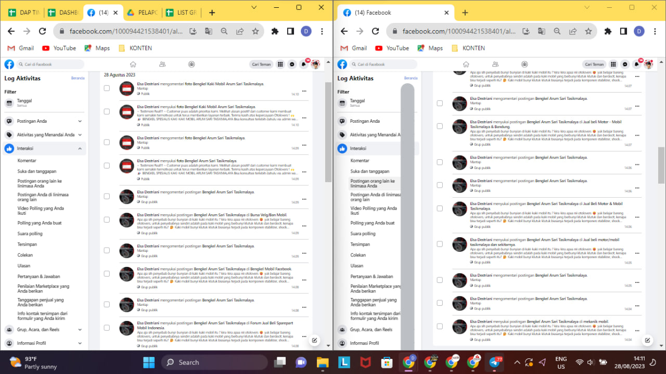The width and height of the screenshot is (666, 374).
Task: Tick 'tasikmalaya dan sekitarnya' entry checkbox
Action: pyautogui.click(x=440, y=244)
